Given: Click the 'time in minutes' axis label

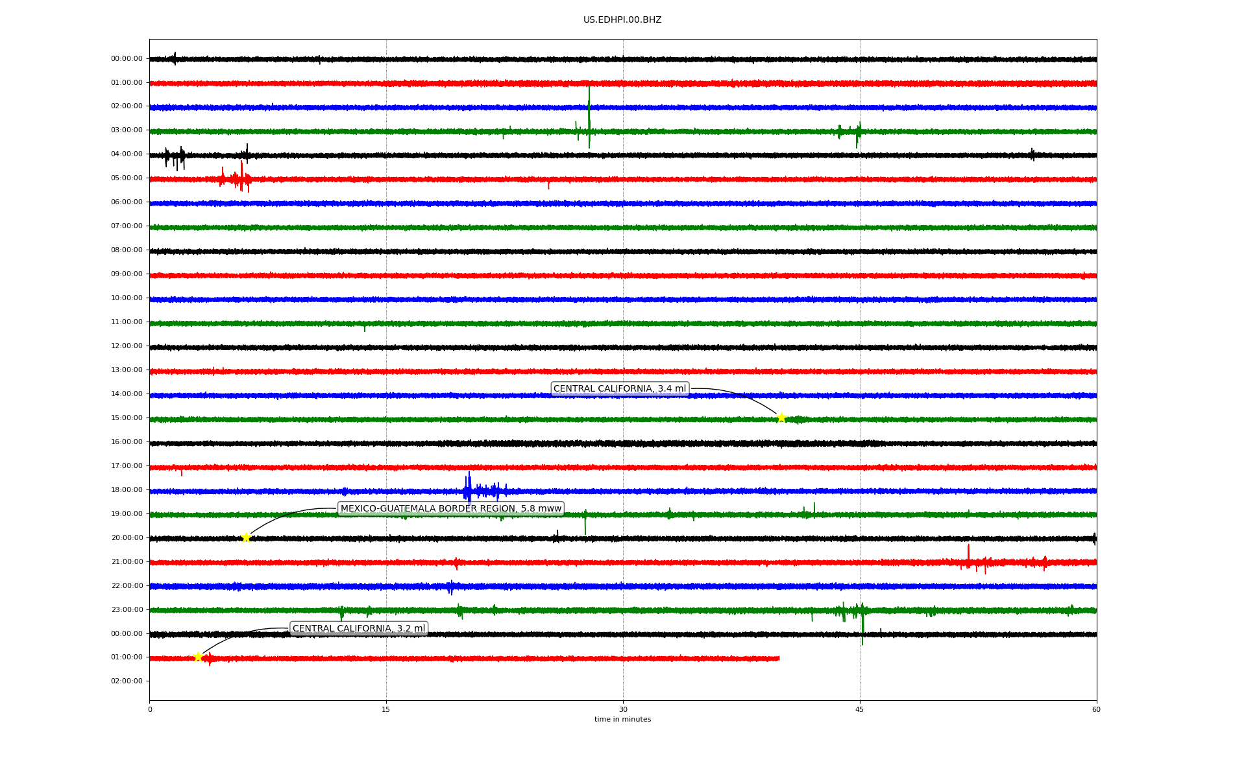Looking at the screenshot, I should tap(622, 719).
